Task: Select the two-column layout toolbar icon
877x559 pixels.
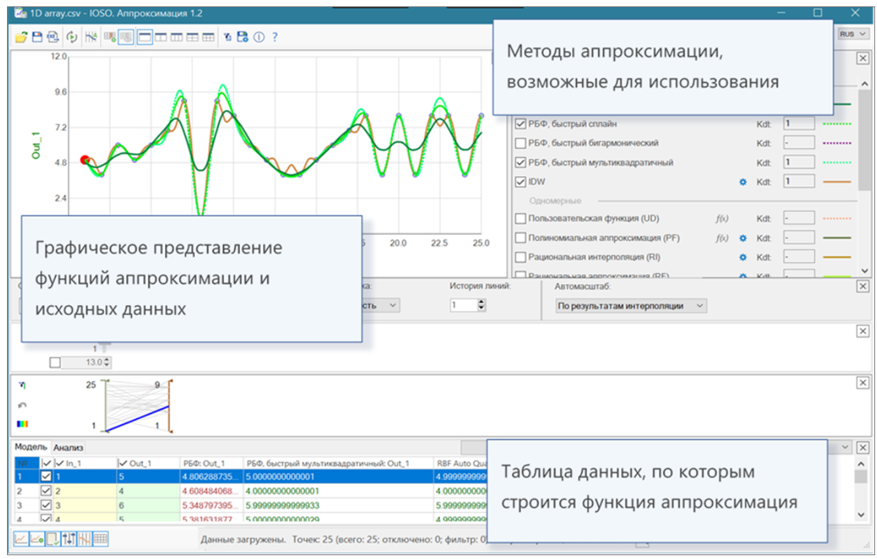Action: (x=160, y=38)
